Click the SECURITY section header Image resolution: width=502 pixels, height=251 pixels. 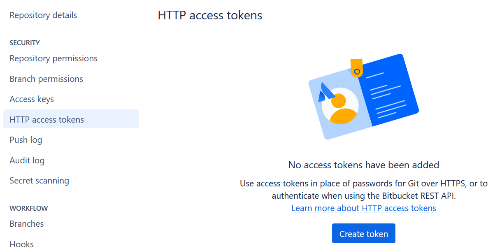click(x=25, y=43)
